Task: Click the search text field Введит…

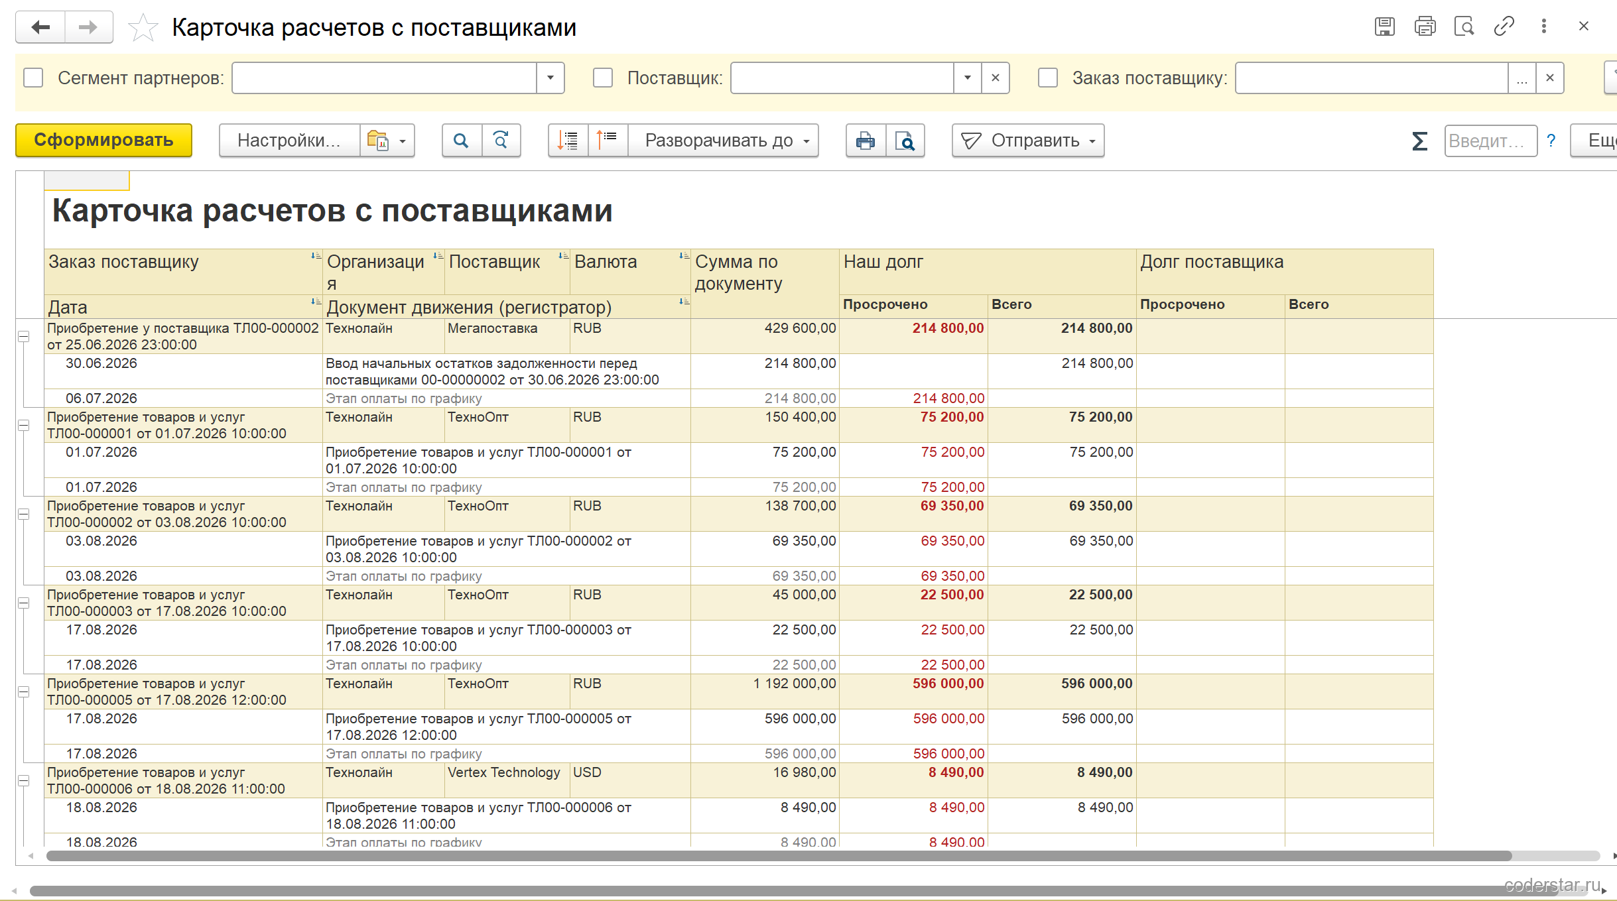Action: pyautogui.click(x=1490, y=141)
